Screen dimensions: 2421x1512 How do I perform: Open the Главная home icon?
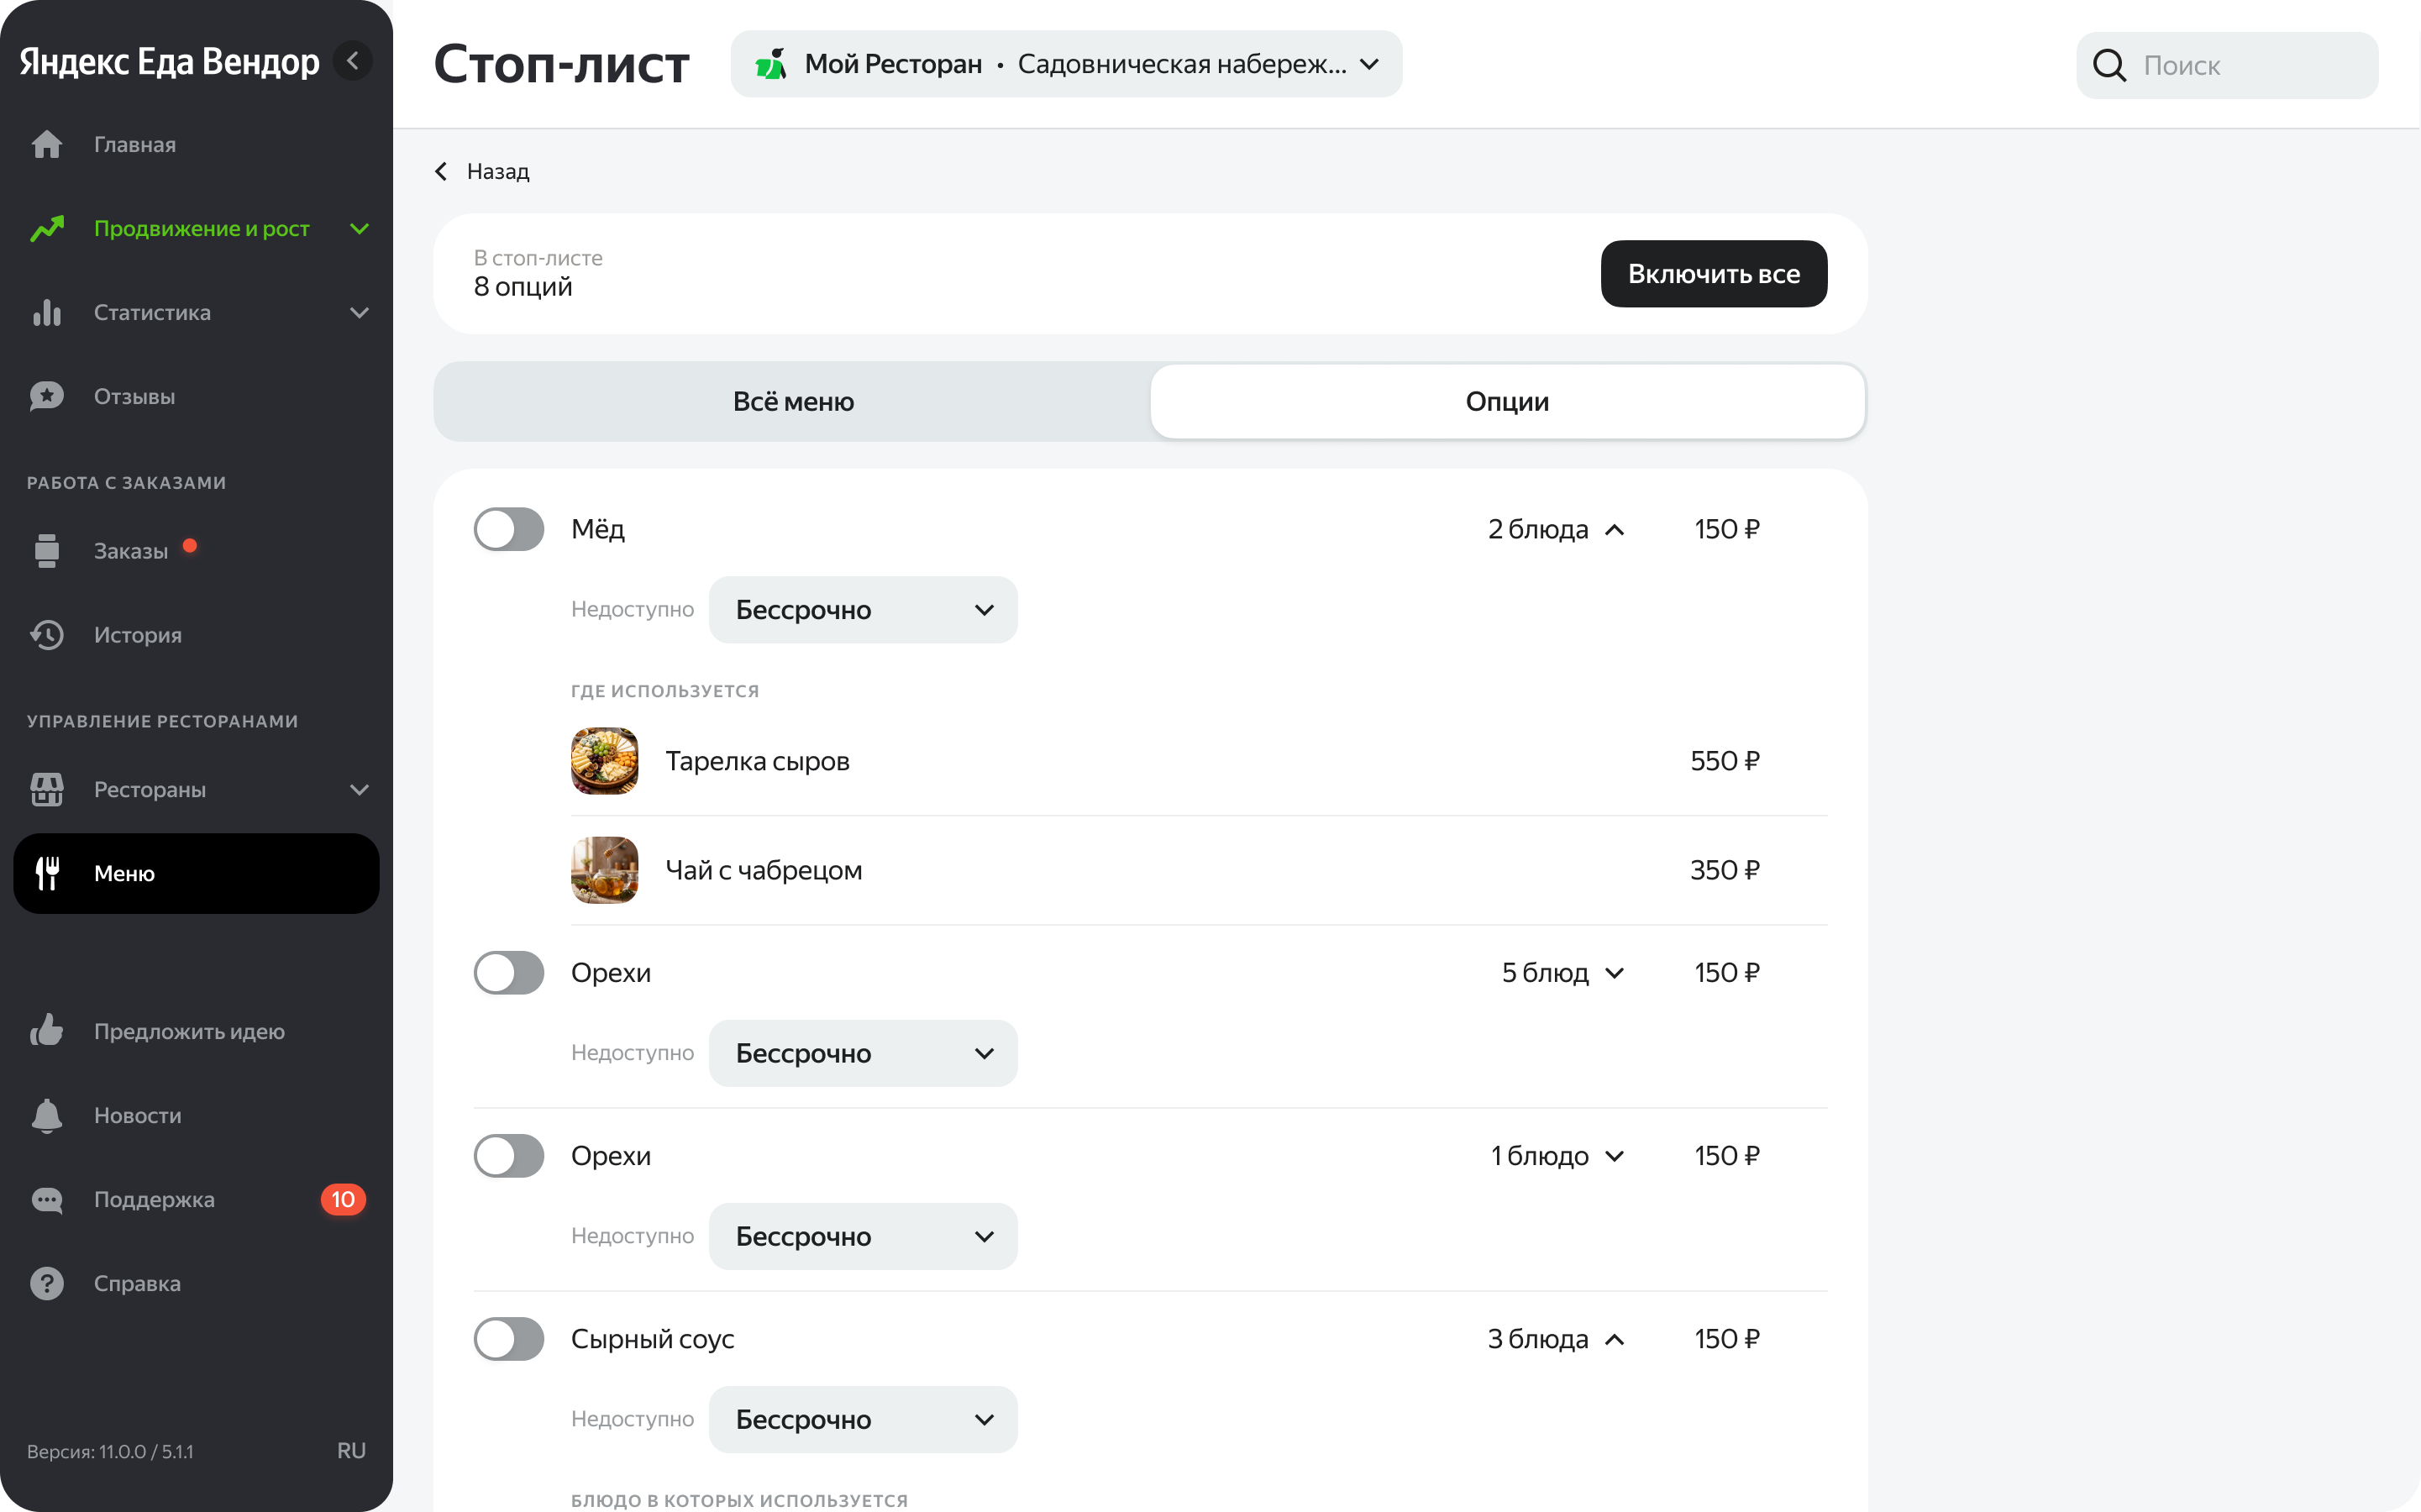click(47, 145)
